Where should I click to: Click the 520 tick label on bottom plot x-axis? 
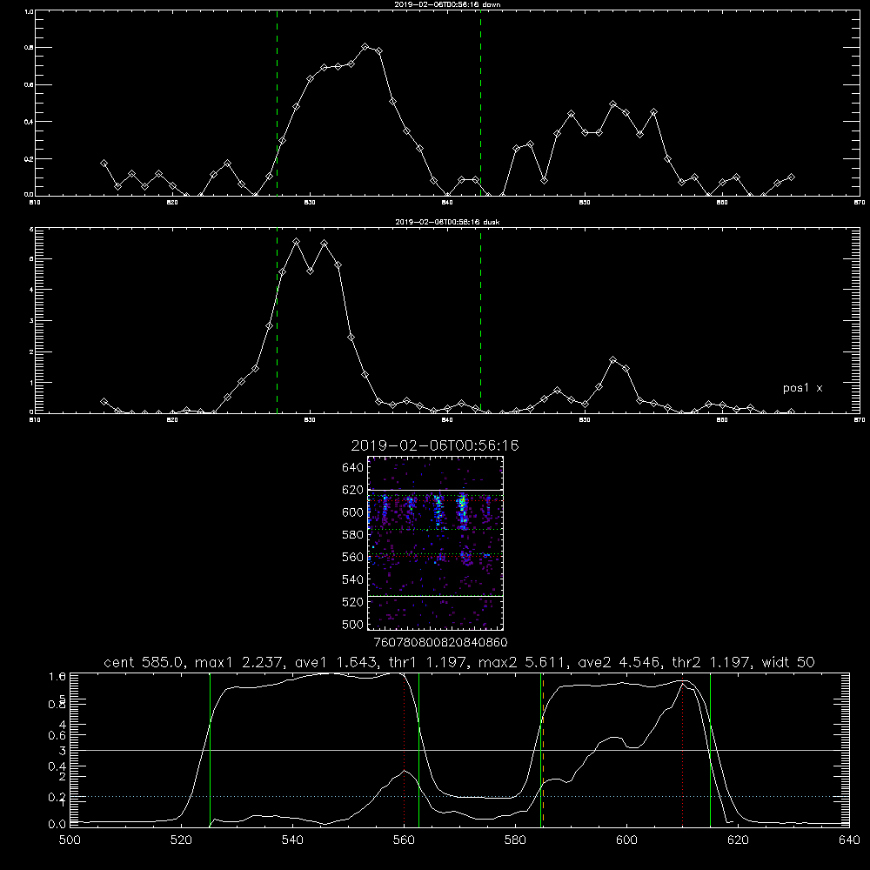pyautogui.click(x=181, y=840)
